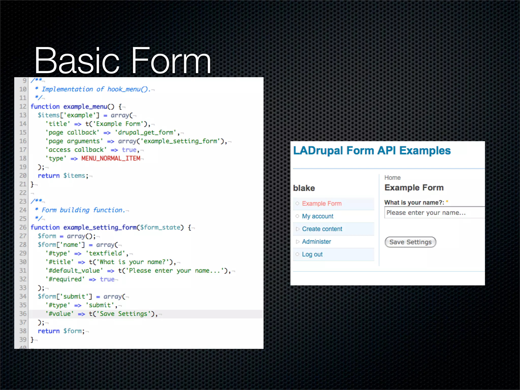Click the Home breadcrumb link

click(x=392, y=178)
